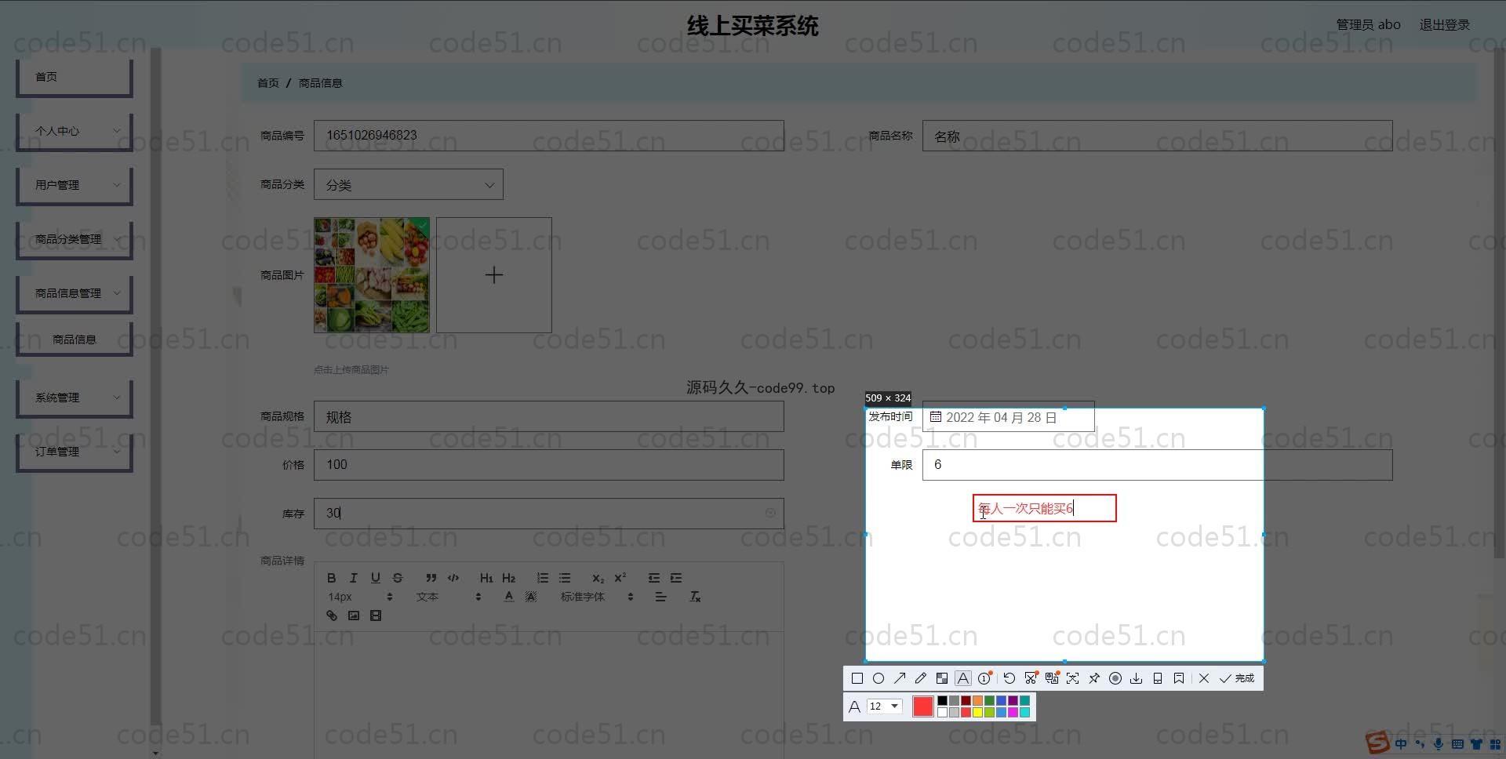This screenshot has height=759, width=1506.
Task: Click the vegetables product image thumbnail
Action: pos(372,275)
